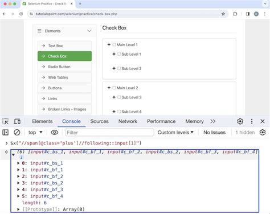Viewport: 270px width, 214px height.
Task: Open site information icon in address bar
Action: pyautogui.click(x=31, y=14)
